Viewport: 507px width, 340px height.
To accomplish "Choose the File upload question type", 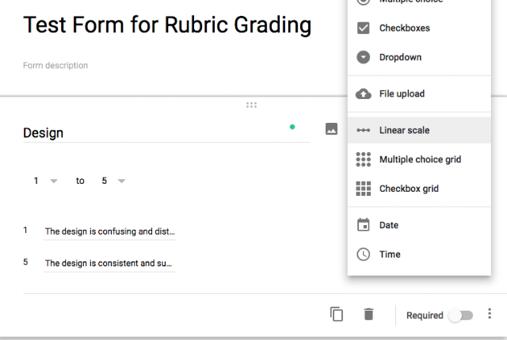I will (419, 94).
